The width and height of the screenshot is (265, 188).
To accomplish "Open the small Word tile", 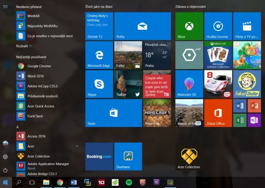I will pyautogui.click(x=240, y=106).
